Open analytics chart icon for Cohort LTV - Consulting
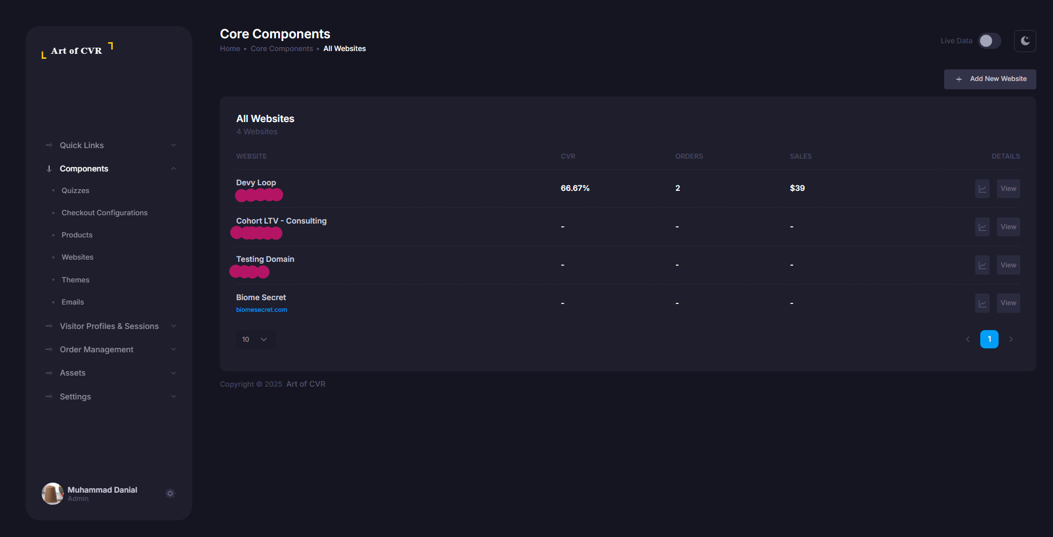Screen dimensions: 1053x537 (982, 227)
